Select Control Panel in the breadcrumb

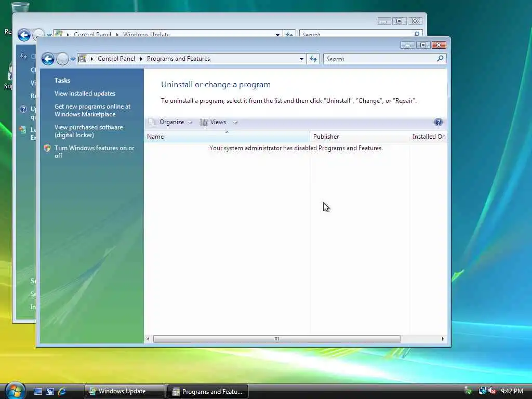[x=116, y=59]
